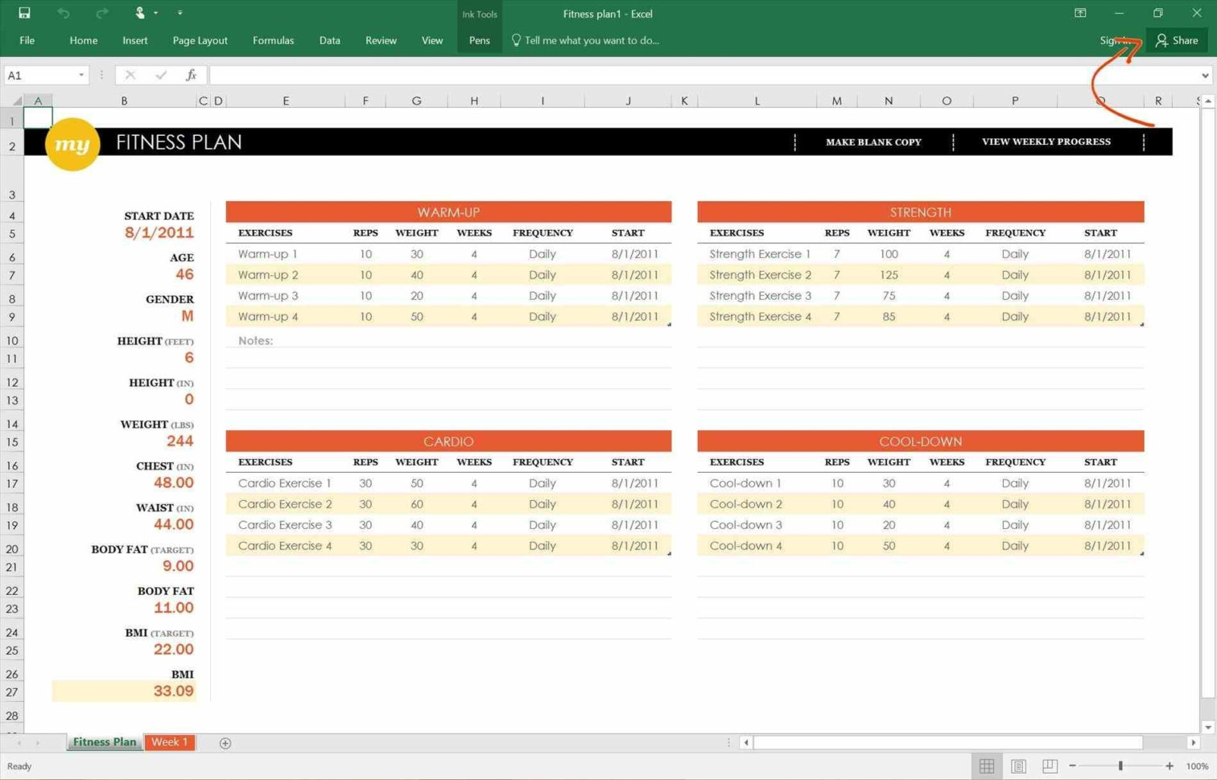The image size is (1217, 780).
Task: Click the Share button
Action: click(x=1177, y=40)
